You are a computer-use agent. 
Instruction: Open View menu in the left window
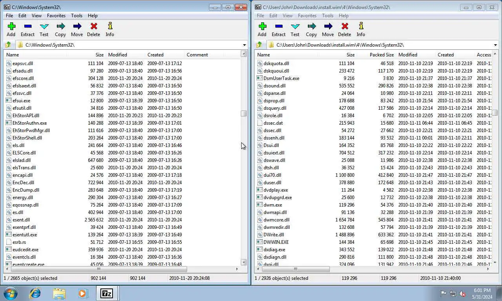(37, 16)
